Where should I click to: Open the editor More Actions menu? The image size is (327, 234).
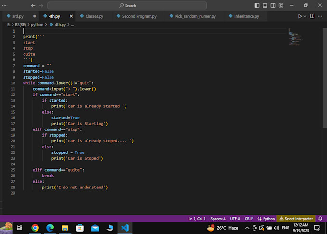click(x=320, y=16)
